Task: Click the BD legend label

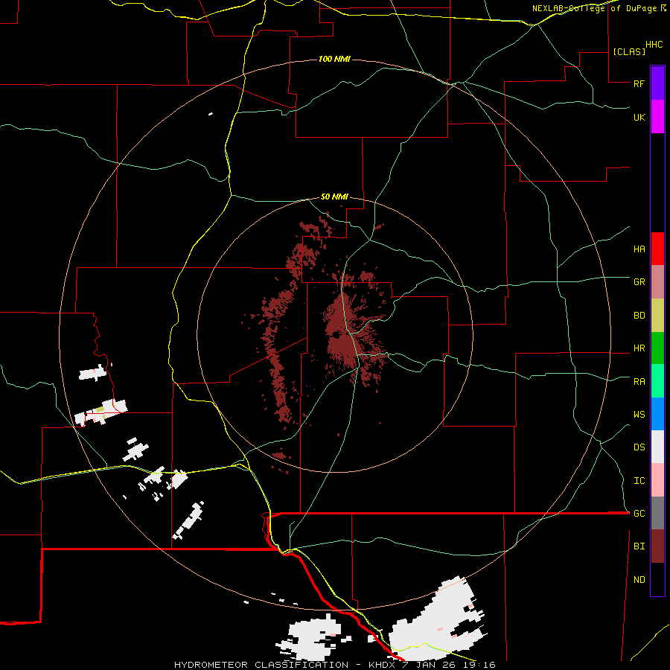Action: pos(639,316)
